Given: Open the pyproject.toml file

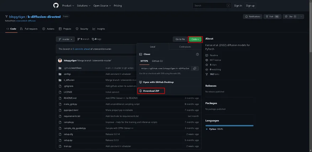Looking at the screenshot, I should 70,110.
